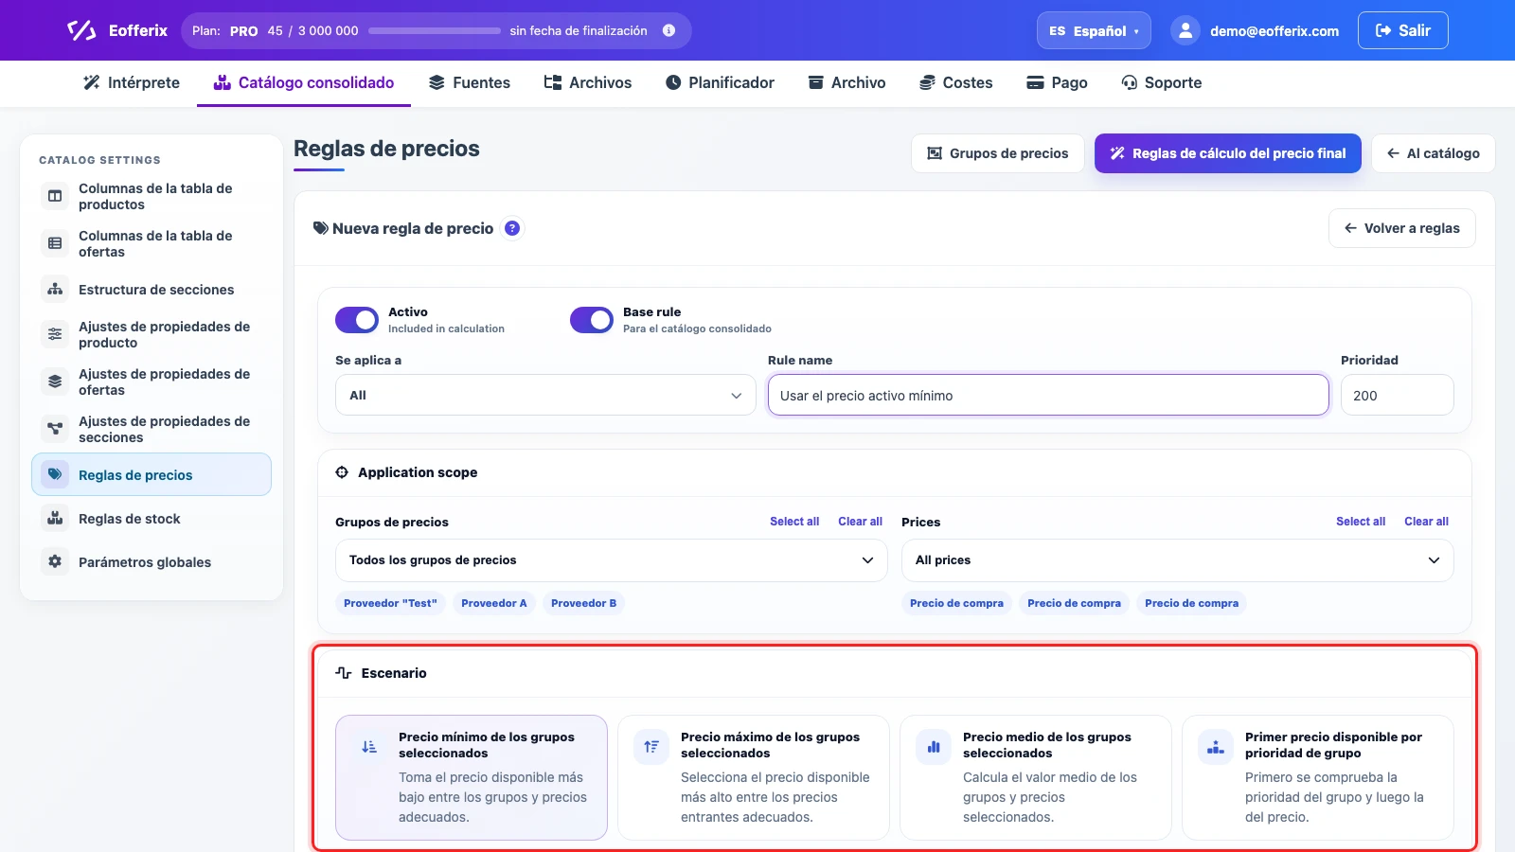The image size is (1515, 852).
Task: Select Primer precio disponible por prioridad scenario
Action: [x=1318, y=777]
